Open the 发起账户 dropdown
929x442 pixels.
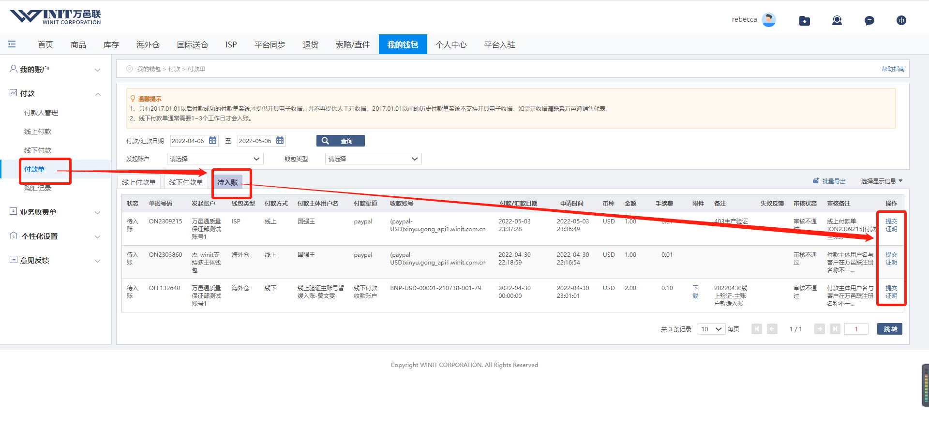[215, 159]
